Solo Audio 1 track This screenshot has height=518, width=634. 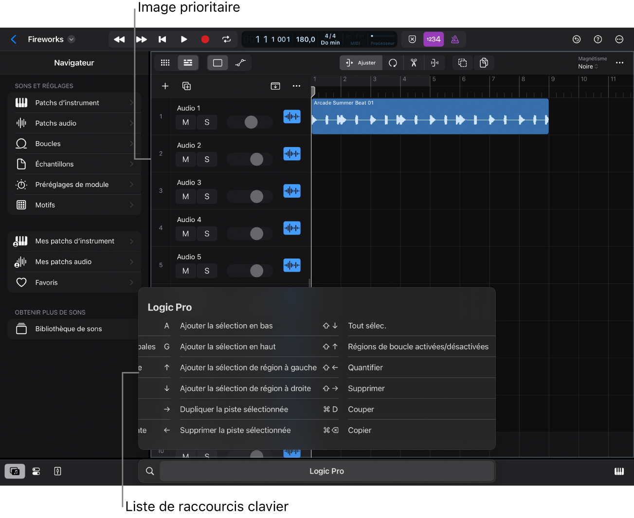[207, 122]
